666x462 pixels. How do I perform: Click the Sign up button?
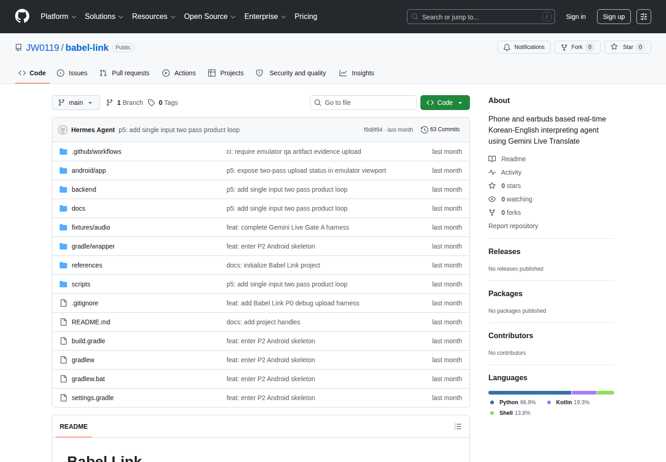[x=614, y=17]
